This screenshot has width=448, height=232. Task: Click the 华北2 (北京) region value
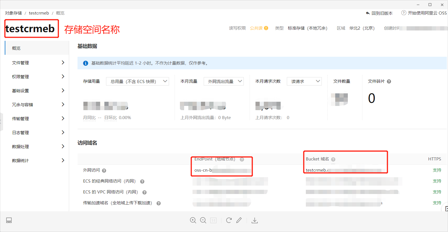(x=362, y=28)
